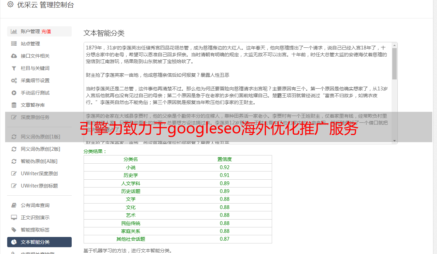Click the 文本智能分类 page heading
This screenshot has width=437, height=254.
click(104, 33)
